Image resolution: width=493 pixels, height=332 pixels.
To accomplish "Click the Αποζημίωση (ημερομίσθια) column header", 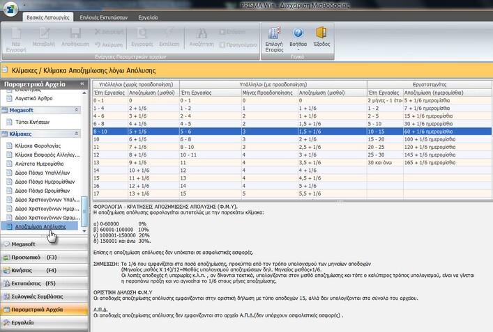I will coord(447,93).
